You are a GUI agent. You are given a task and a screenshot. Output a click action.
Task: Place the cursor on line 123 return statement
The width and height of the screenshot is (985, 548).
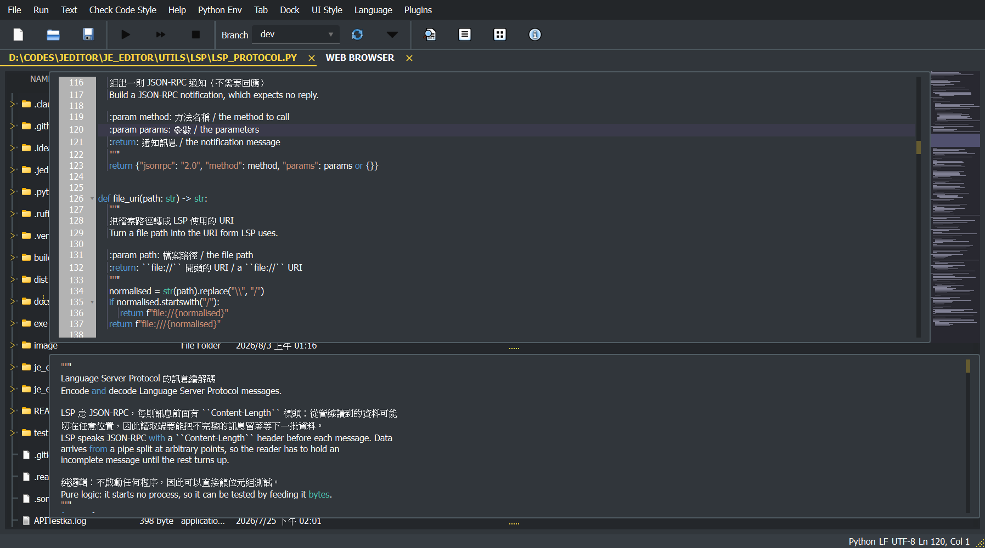pyautogui.click(x=244, y=165)
